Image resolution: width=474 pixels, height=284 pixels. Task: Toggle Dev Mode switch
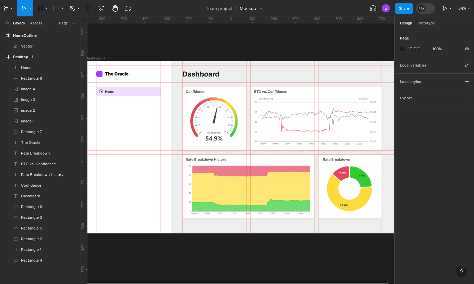pyautogui.click(x=425, y=8)
